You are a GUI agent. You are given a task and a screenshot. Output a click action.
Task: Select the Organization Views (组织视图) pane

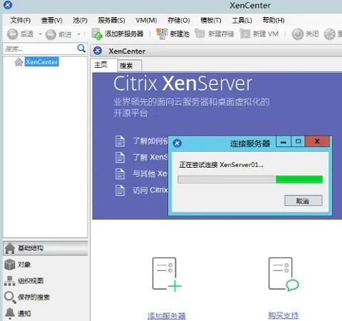(x=46, y=281)
